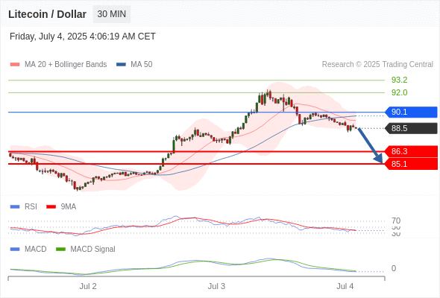Click the date line 'Friday, July 4, 2025 4:06:19 AM CET'

(83, 37)
